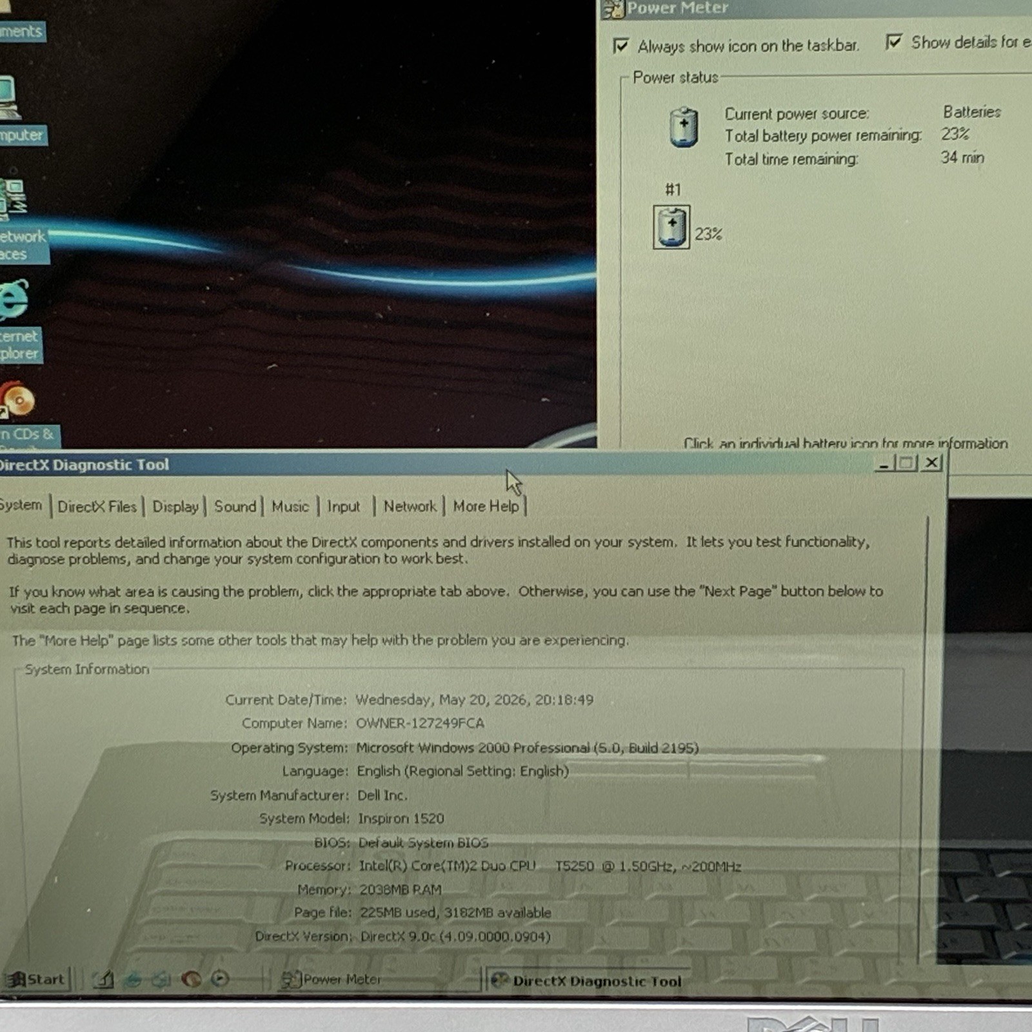Click the large battery icon beside Current power source
The image size is (1032, 1032).
[684, 126]
